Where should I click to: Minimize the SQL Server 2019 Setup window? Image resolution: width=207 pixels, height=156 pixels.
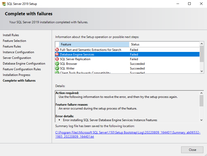pos(178,4)
